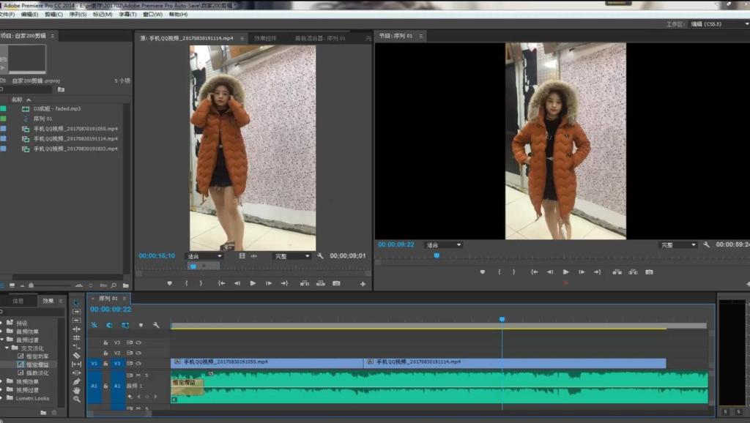Open the 序列(S) menu

click(x=78, y=15)
